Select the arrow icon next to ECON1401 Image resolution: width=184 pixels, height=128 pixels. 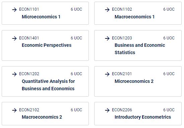[x=14, y=38]
